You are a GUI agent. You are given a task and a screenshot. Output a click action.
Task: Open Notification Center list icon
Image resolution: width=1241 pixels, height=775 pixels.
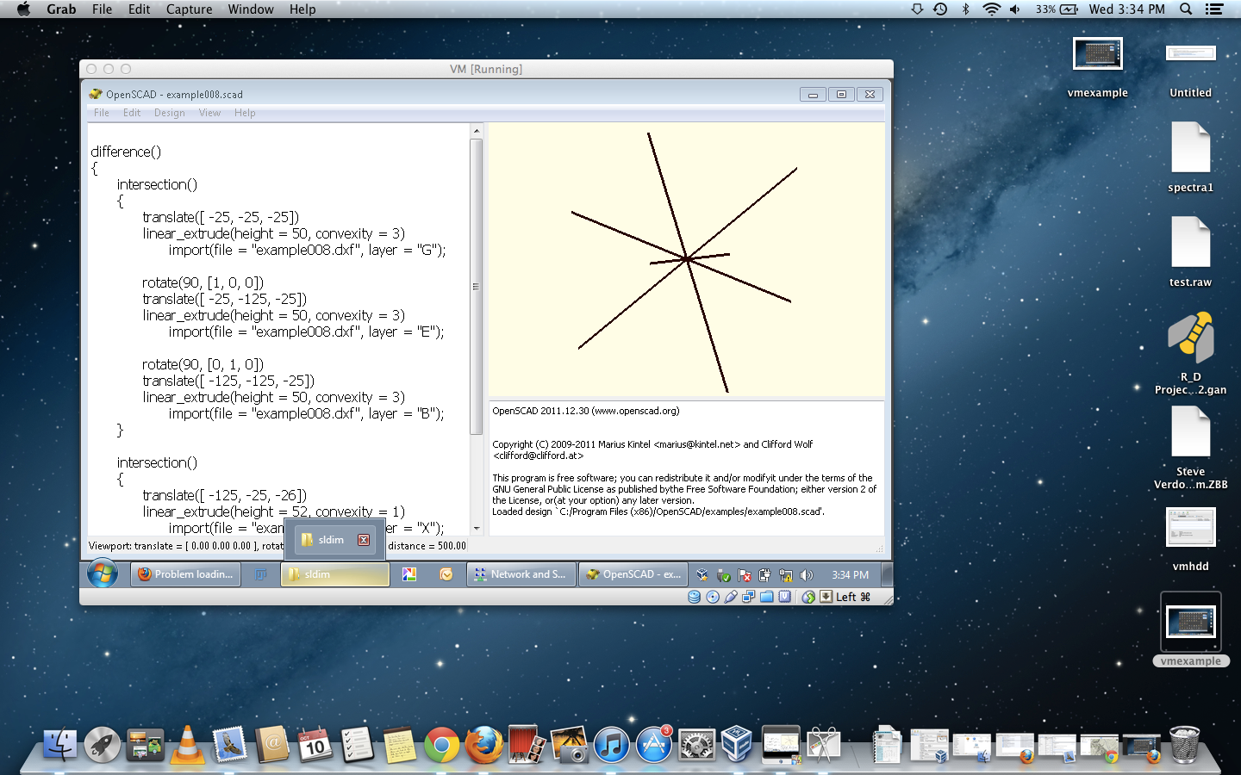[x=1214, y=9]
